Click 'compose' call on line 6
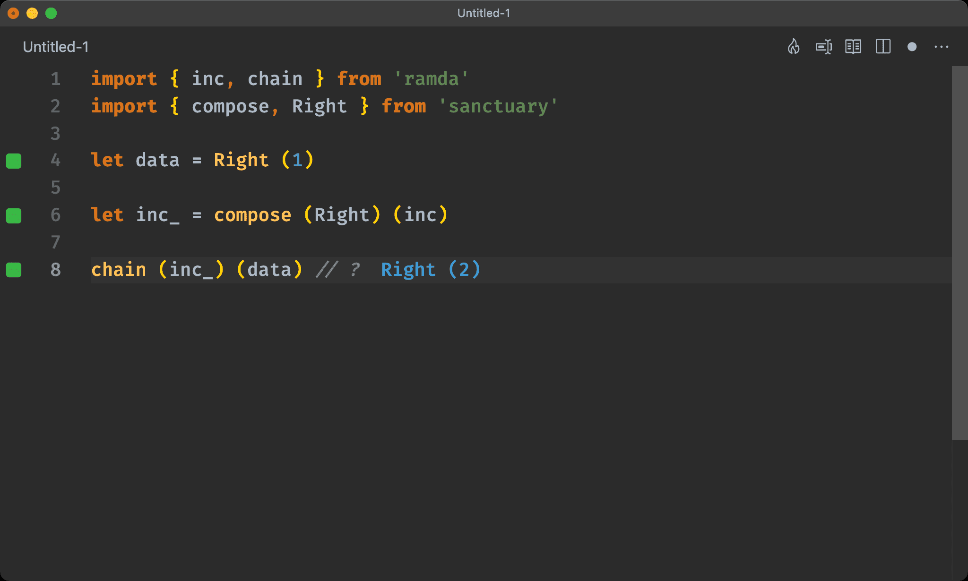The height and width of the screenshot is (581, 968). (x=253, y=215)
